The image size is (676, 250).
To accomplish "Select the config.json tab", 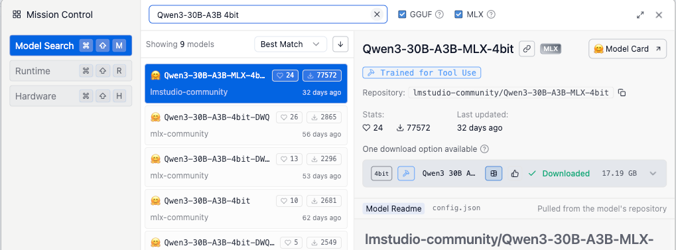I will [456, 208].
